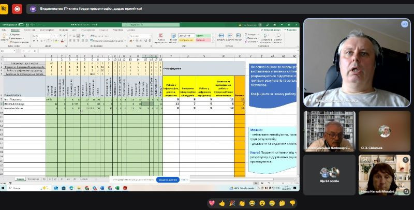The width and height of the screenshot is (414, 210).
Task: Open the Merge and Center dropdown
Action: [124, 41]
